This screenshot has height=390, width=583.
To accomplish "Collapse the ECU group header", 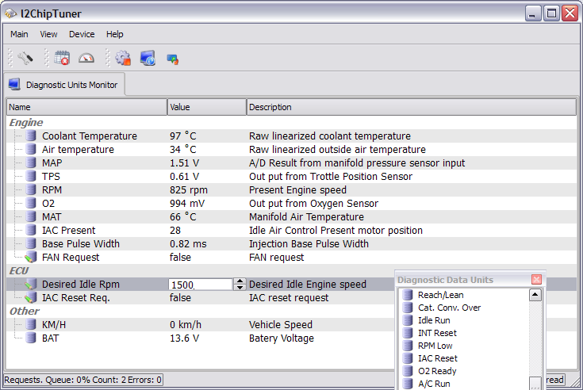I will tap(18, 271).
